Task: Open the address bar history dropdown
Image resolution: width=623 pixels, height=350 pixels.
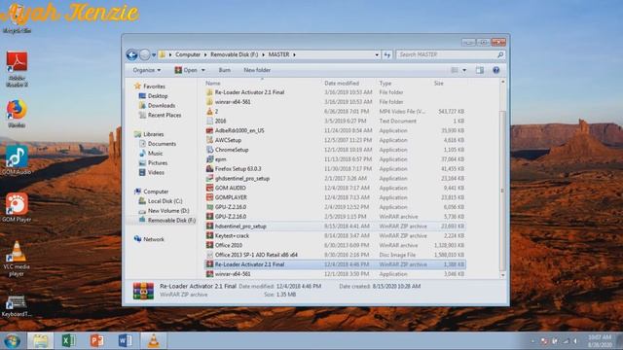Action: pyautogui.click(x=377, y=54)
